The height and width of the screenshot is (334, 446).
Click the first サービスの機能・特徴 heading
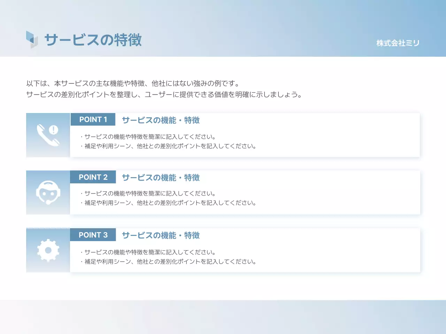pos(160,120)
